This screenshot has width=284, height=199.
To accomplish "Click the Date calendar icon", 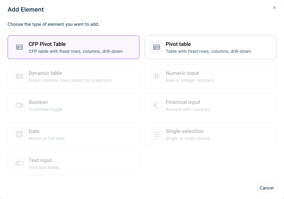I will click(19, 134).
